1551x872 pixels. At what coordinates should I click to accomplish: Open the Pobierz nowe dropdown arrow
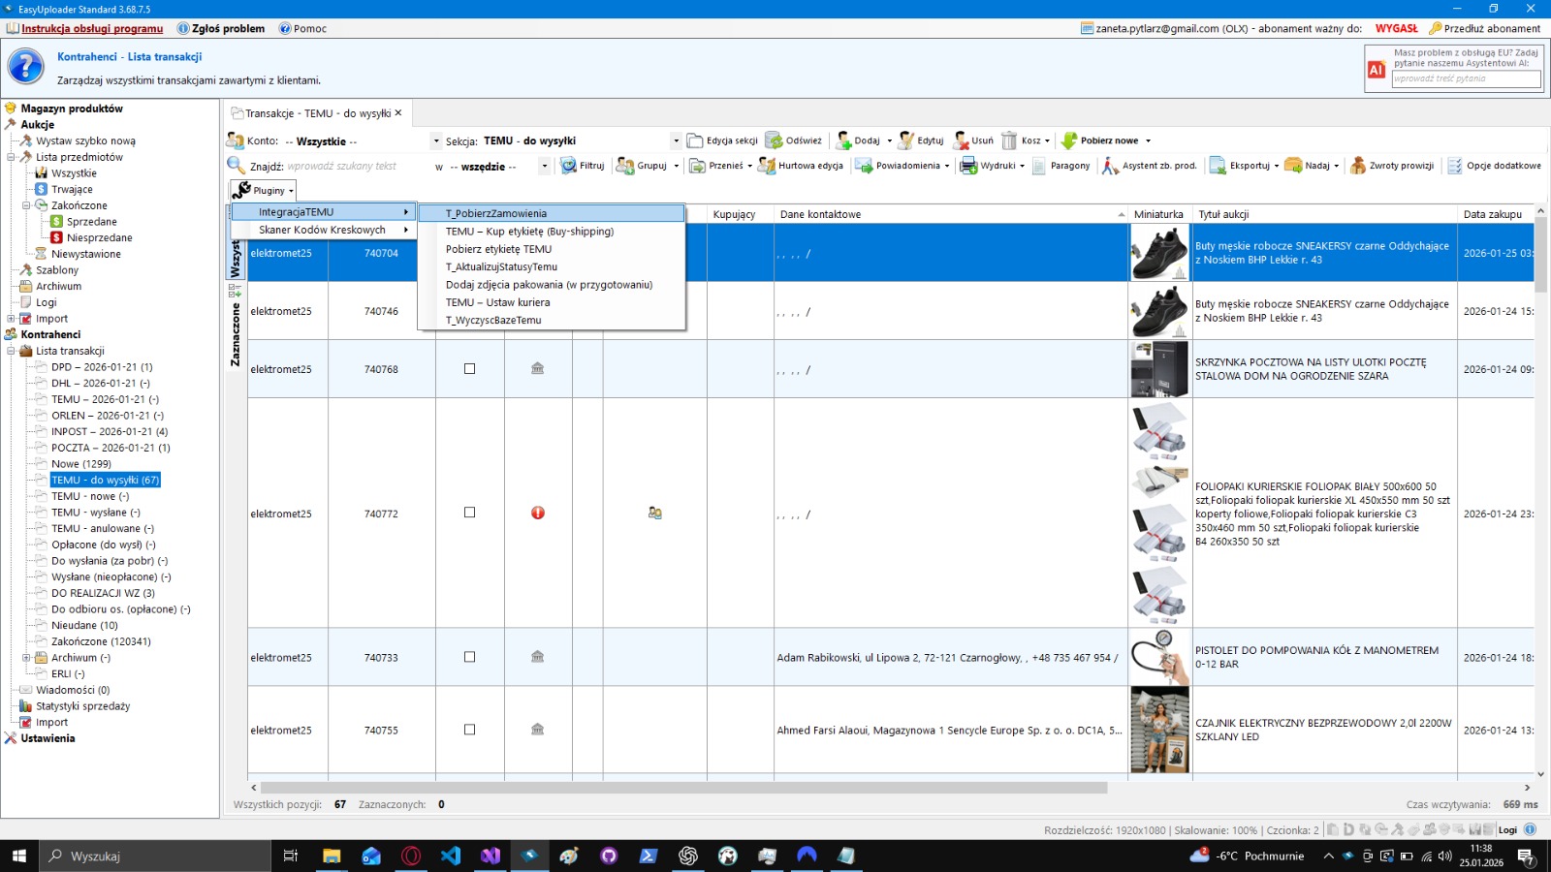[x=1148, y=141]
